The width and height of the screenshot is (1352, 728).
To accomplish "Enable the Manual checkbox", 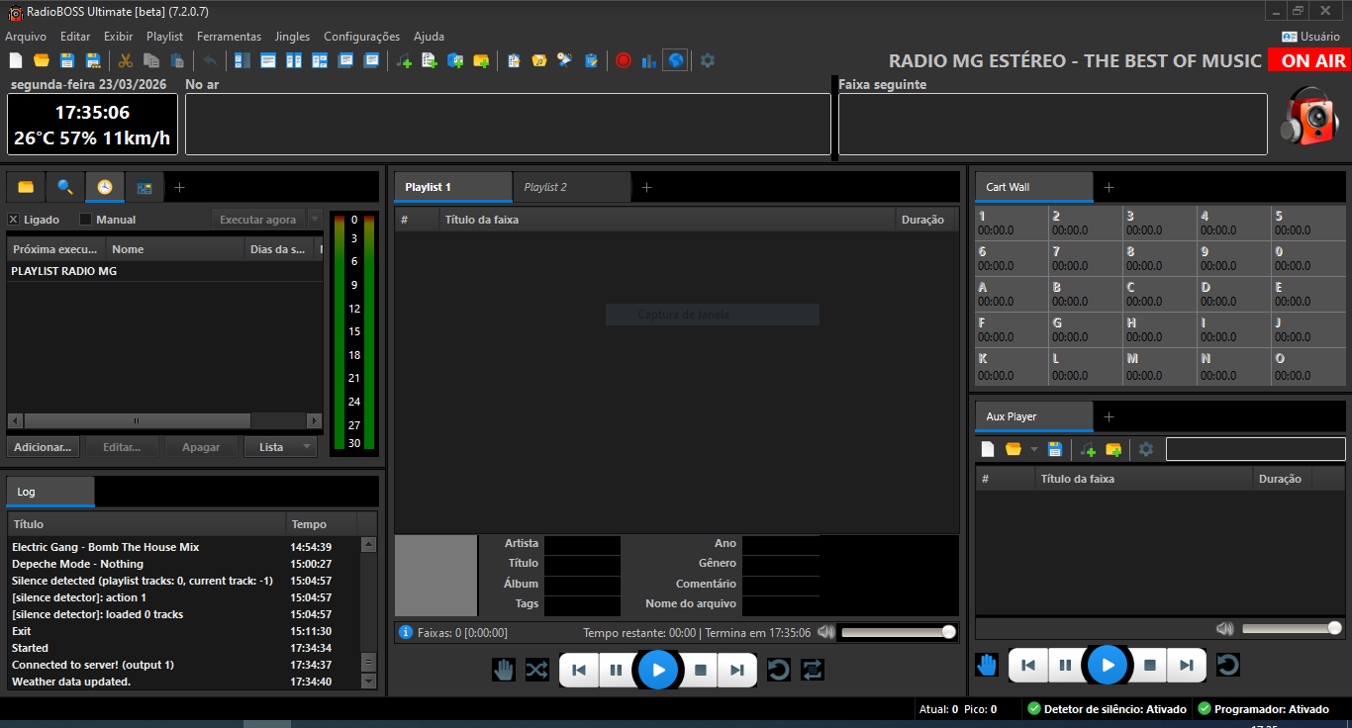I will pyautogui.click(x=86, y=220).
